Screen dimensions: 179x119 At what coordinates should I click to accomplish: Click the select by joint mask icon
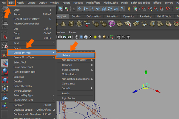[86, 9]
